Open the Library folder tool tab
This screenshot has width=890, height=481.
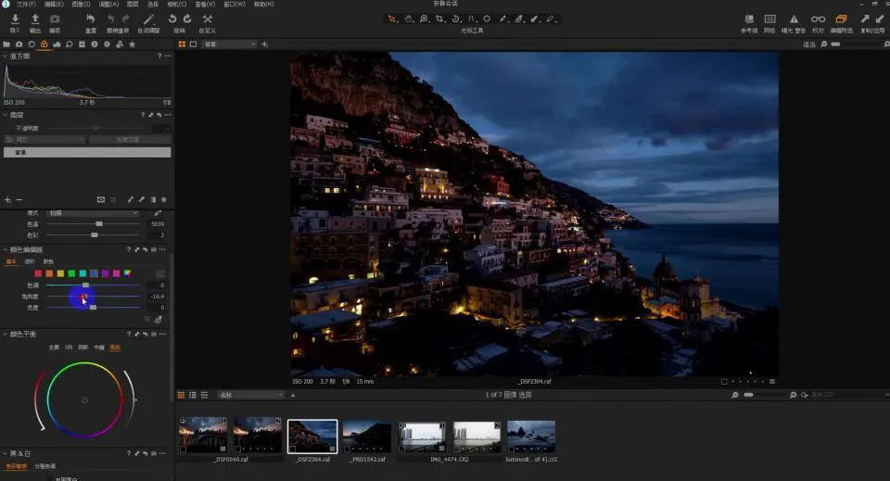pos(6,44)
